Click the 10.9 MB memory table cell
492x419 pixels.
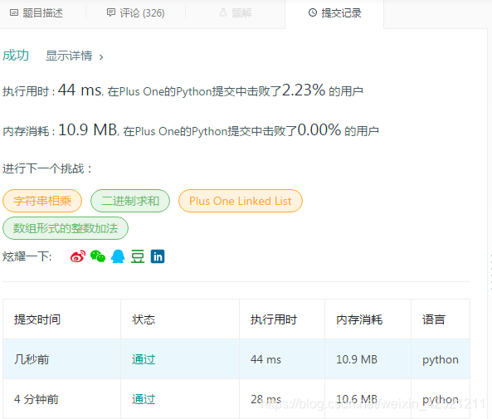(x=368, y=359)
